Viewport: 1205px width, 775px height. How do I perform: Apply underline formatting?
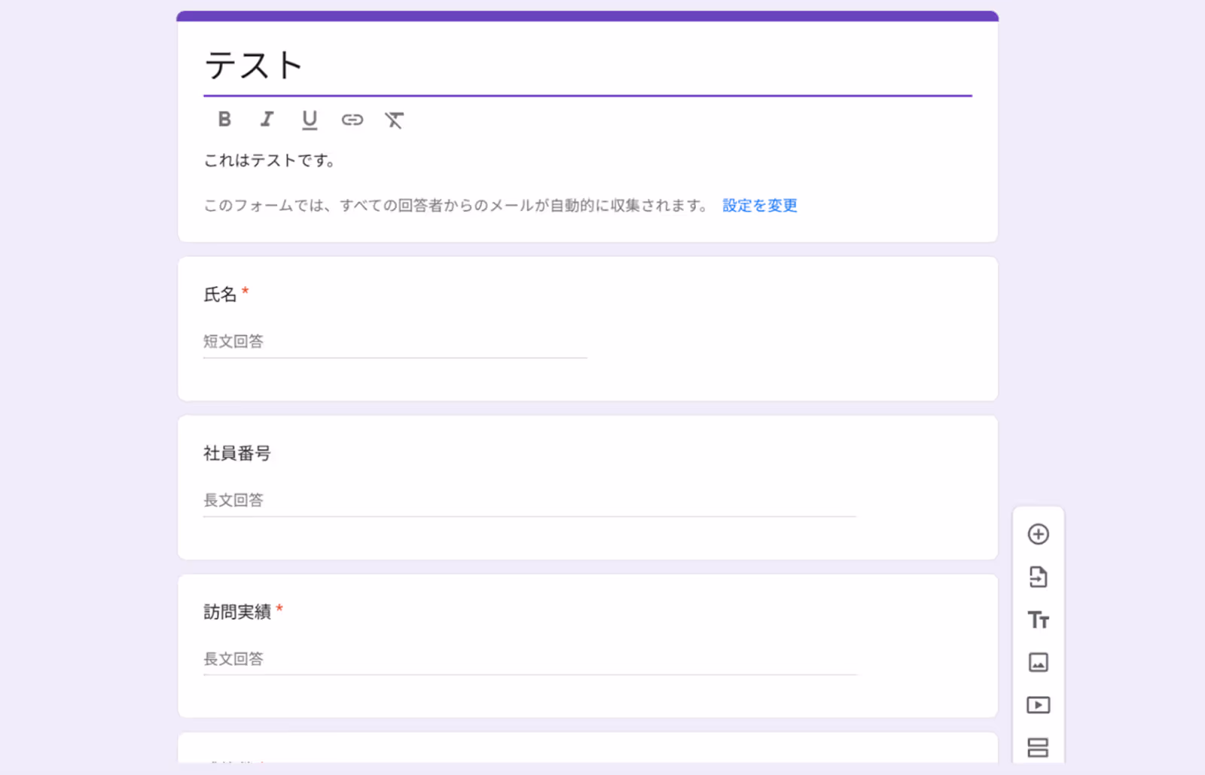(310, 120)
